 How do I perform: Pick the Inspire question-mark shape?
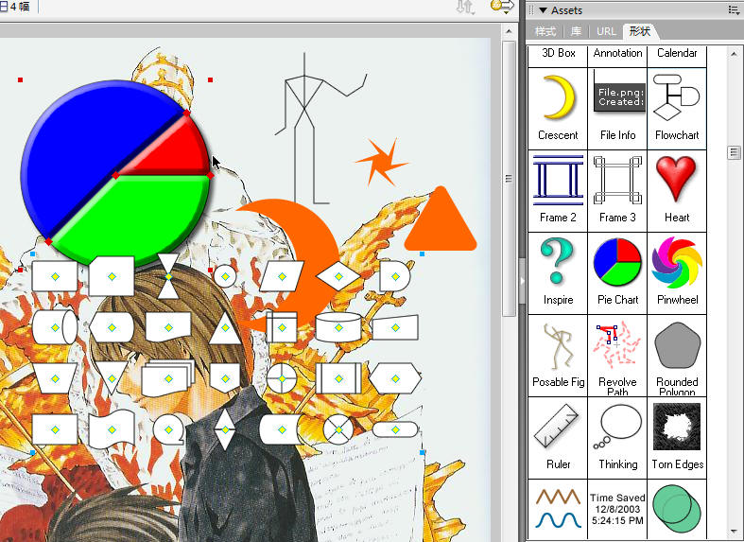click(558, 273)
